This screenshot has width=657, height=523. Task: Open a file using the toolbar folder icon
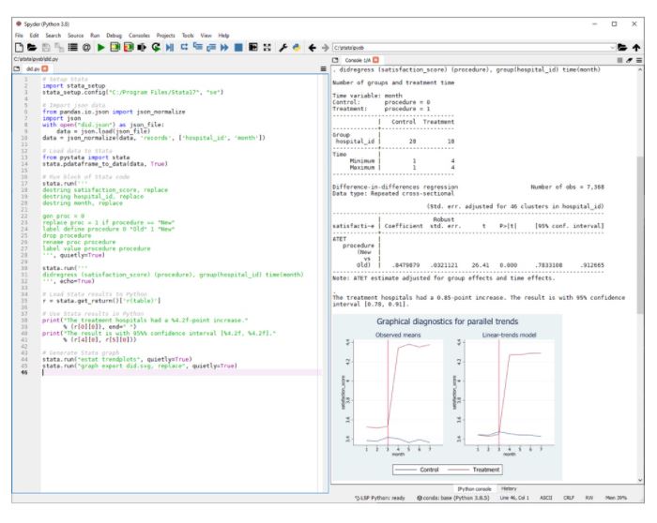pyautogui.click(x=32, y=47)
